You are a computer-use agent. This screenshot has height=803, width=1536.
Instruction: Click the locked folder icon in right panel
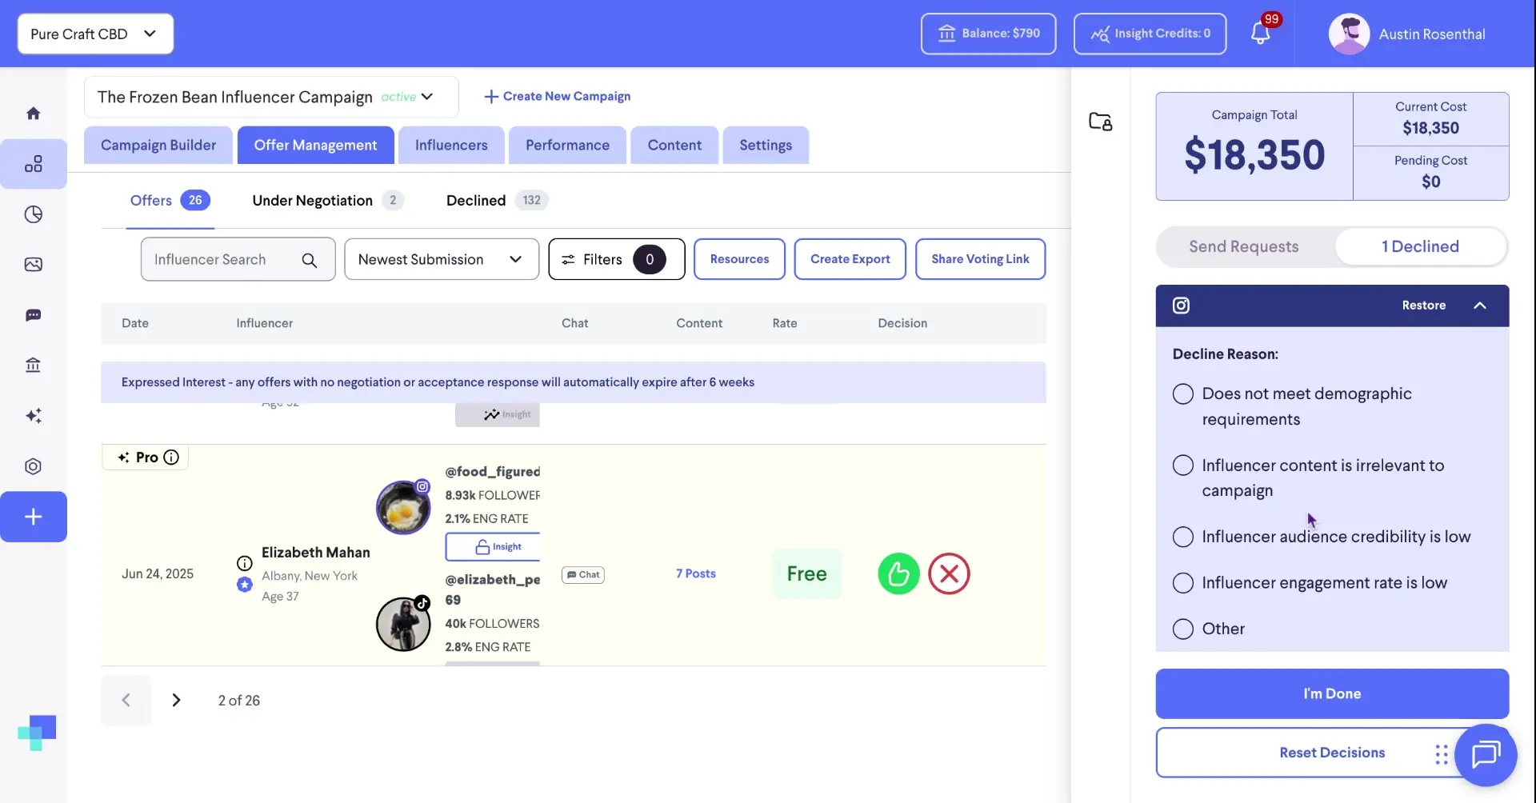point(1101,121)
